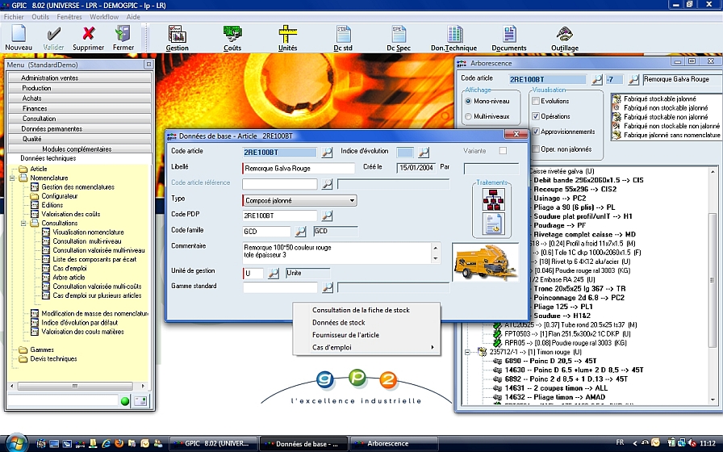The height and width of the screenshot is (452, 723).
Task: Click the nomenclature tree icon in Traitements
Action: 492,199
